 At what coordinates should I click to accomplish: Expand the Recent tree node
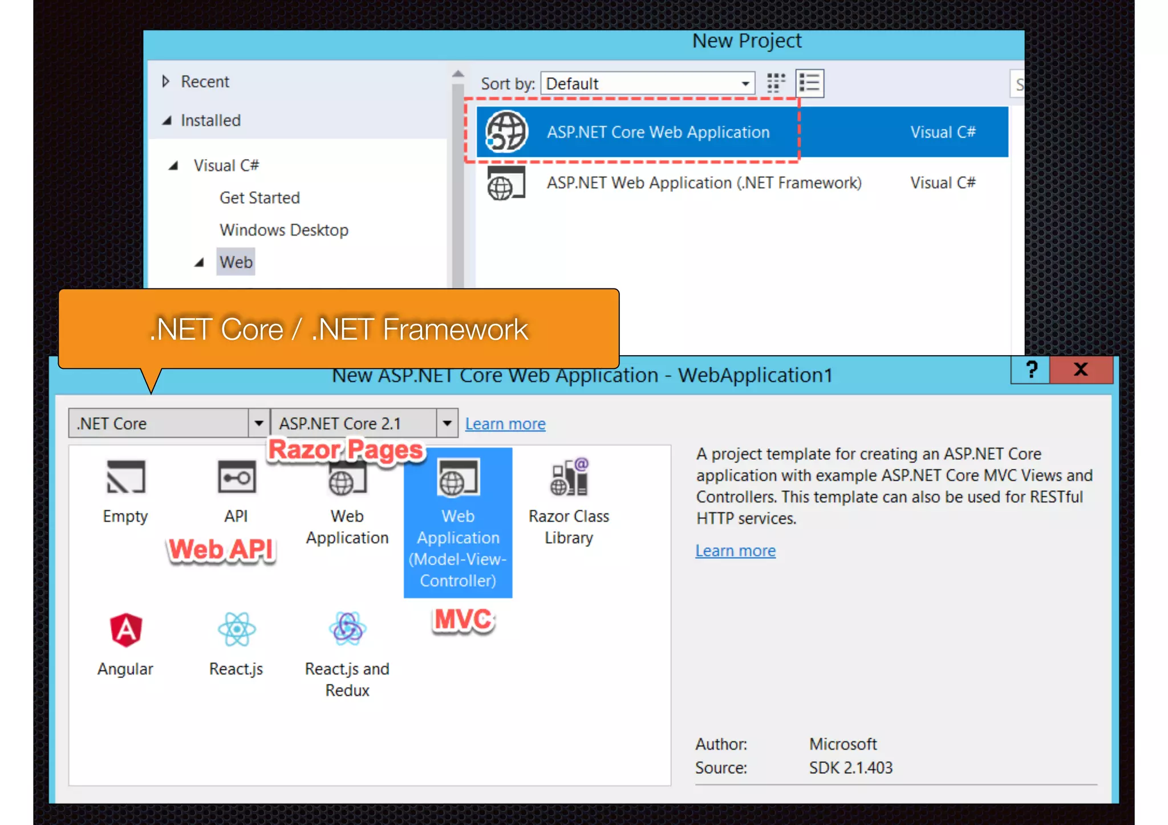(x=166, y=82)
